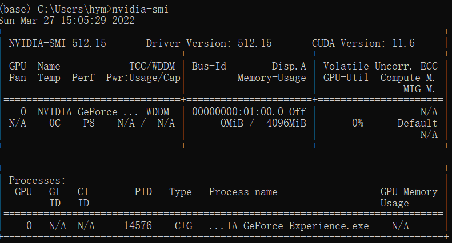Click the 'WDDM' driver model value
The width and height of the screenshot is (452, 243).
(158, 112)
